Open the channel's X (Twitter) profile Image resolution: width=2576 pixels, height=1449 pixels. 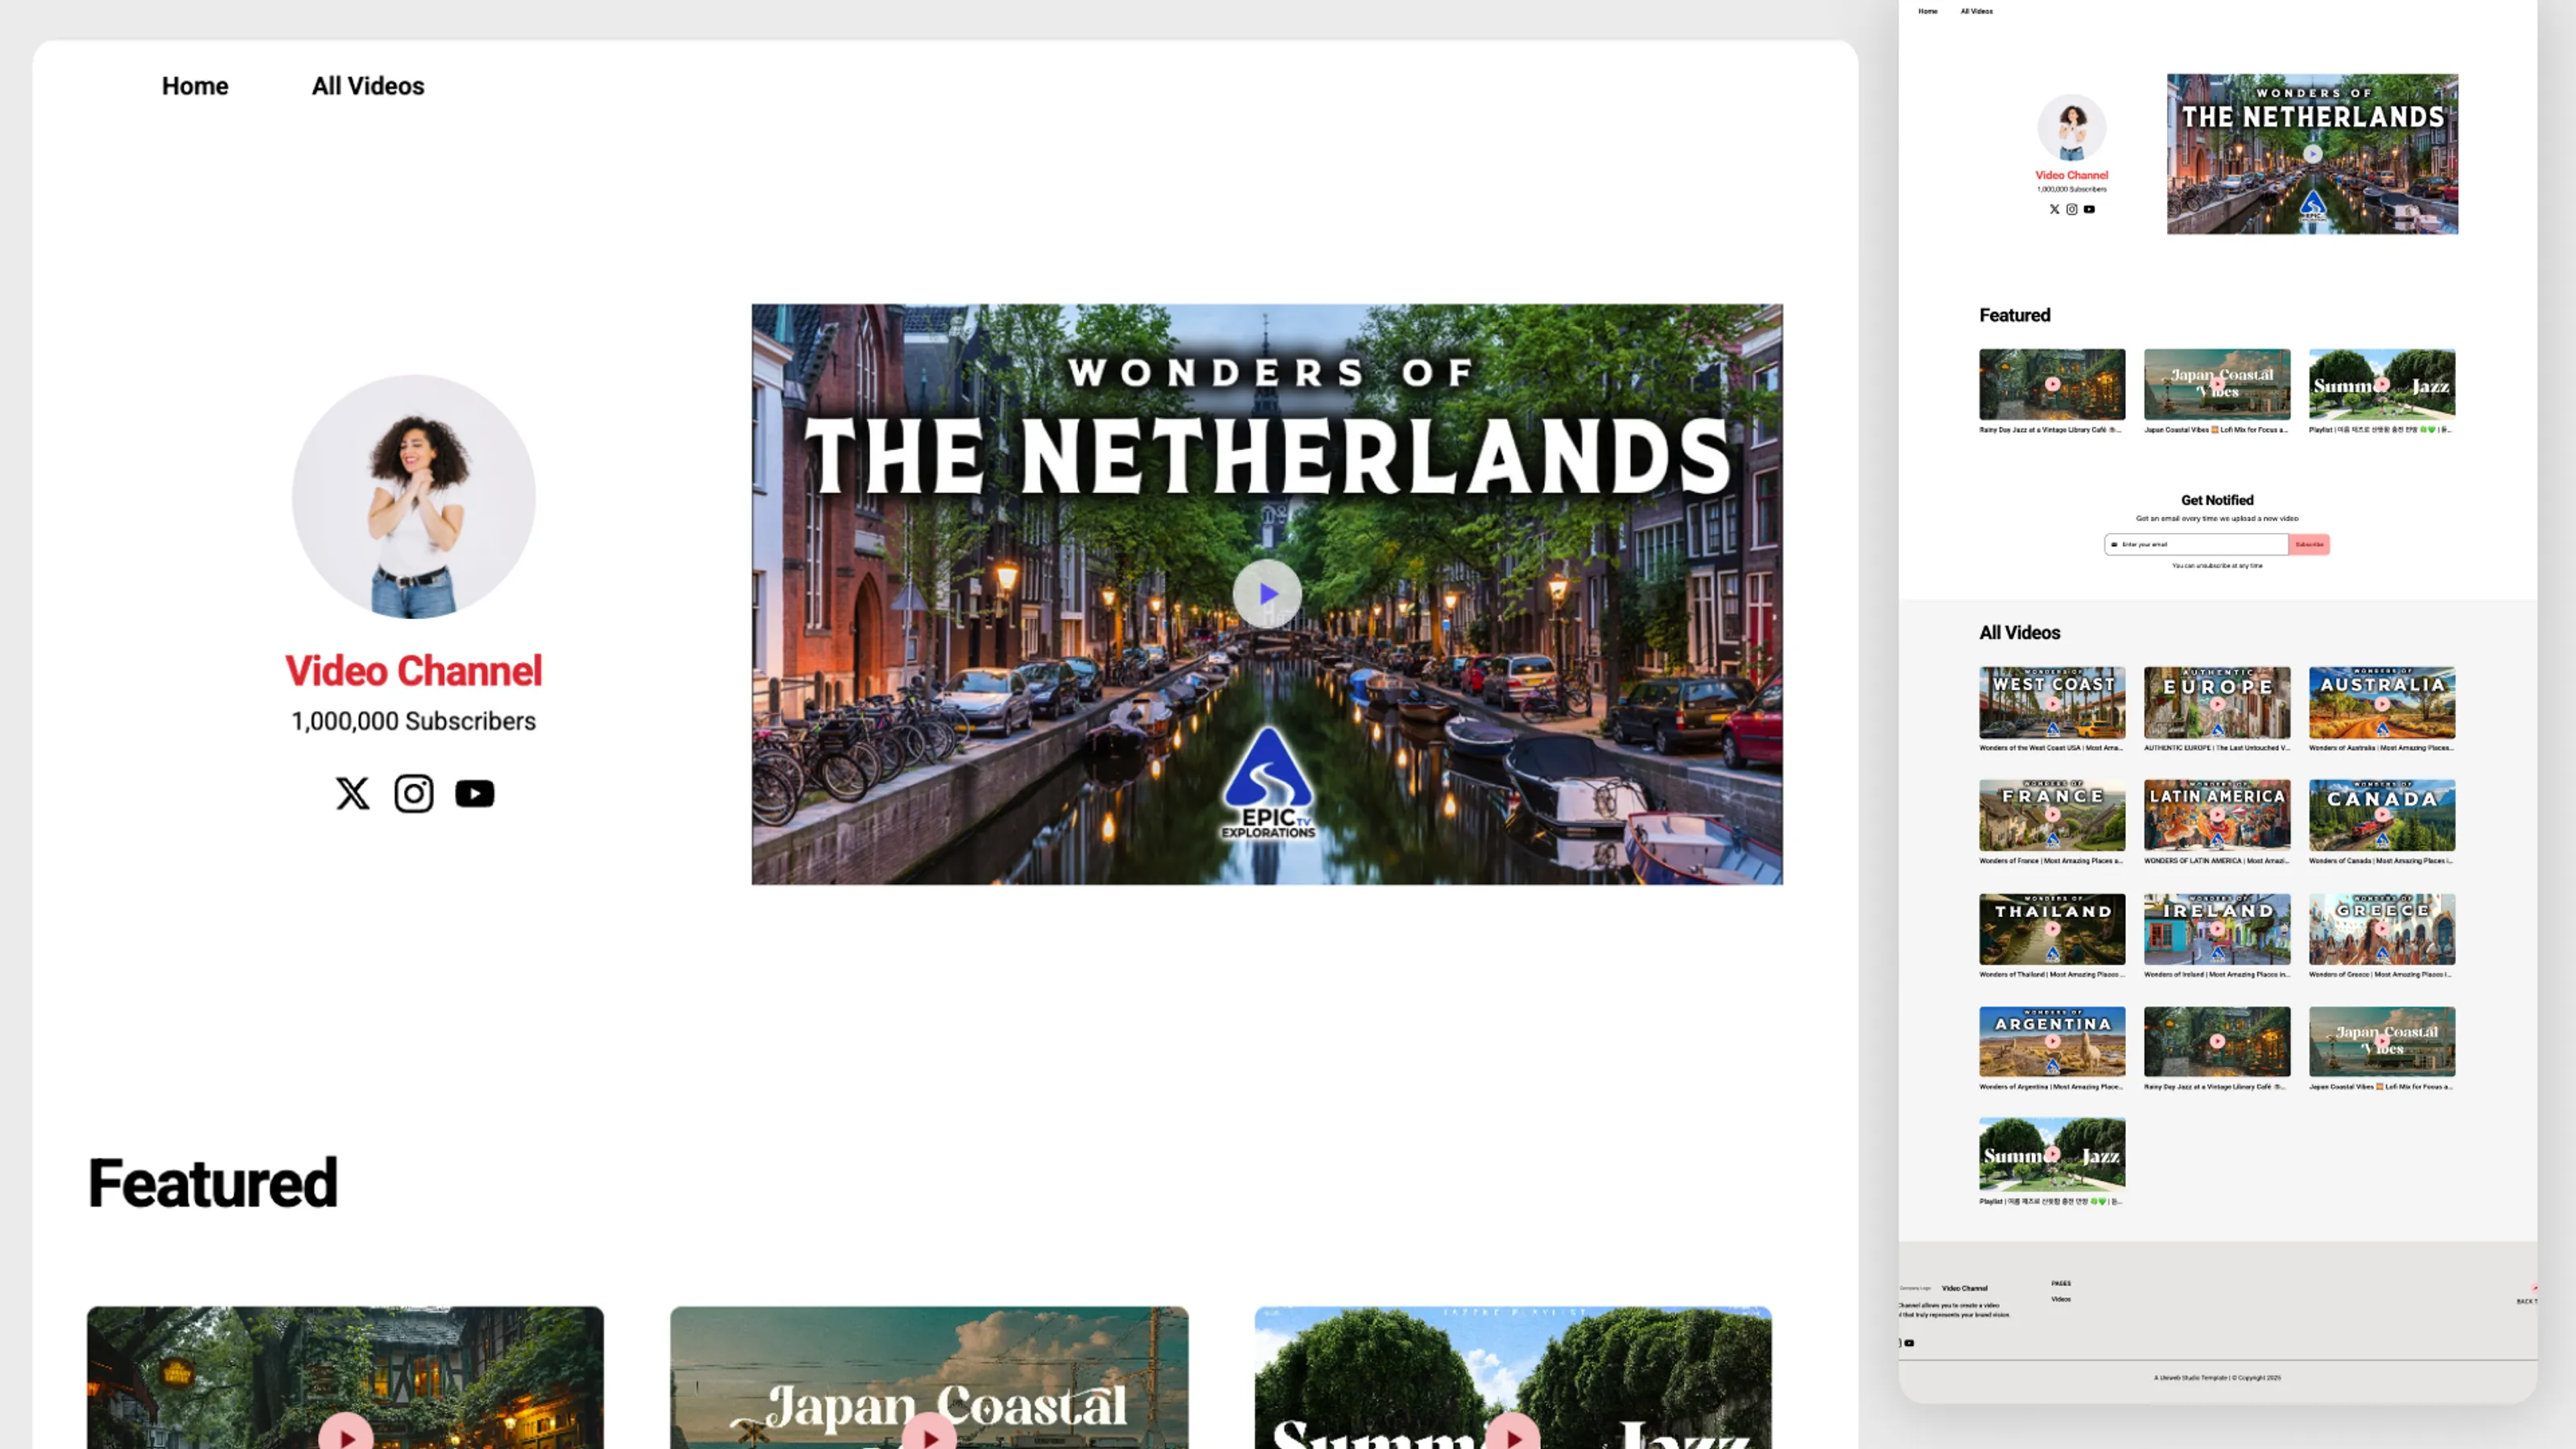(x=352, y=793)
